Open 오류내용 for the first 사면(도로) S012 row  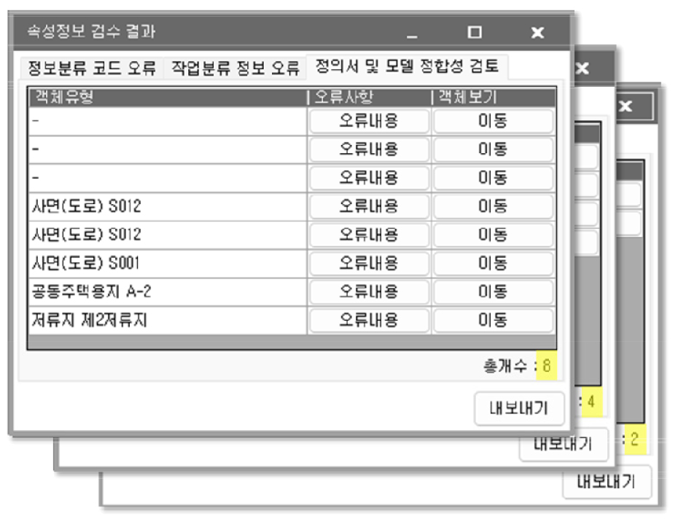tap(370, 206)
